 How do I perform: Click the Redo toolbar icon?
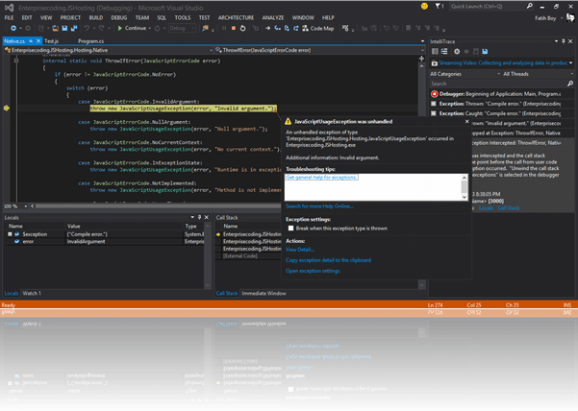[101, 28]
